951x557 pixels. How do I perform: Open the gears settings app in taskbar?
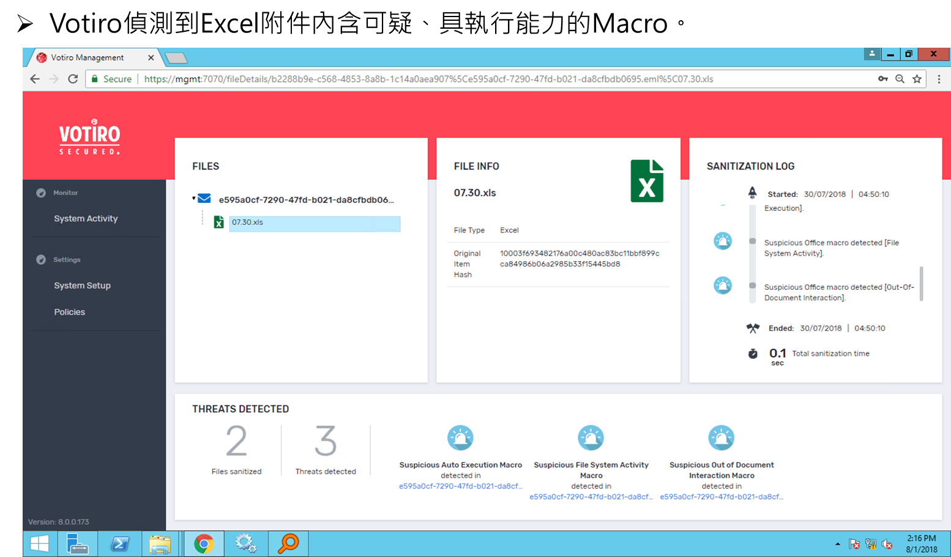[x=246, y=544]
